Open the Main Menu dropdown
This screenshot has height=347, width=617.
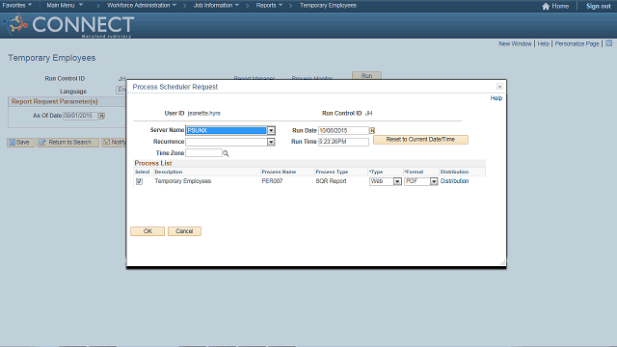[65, 5]
